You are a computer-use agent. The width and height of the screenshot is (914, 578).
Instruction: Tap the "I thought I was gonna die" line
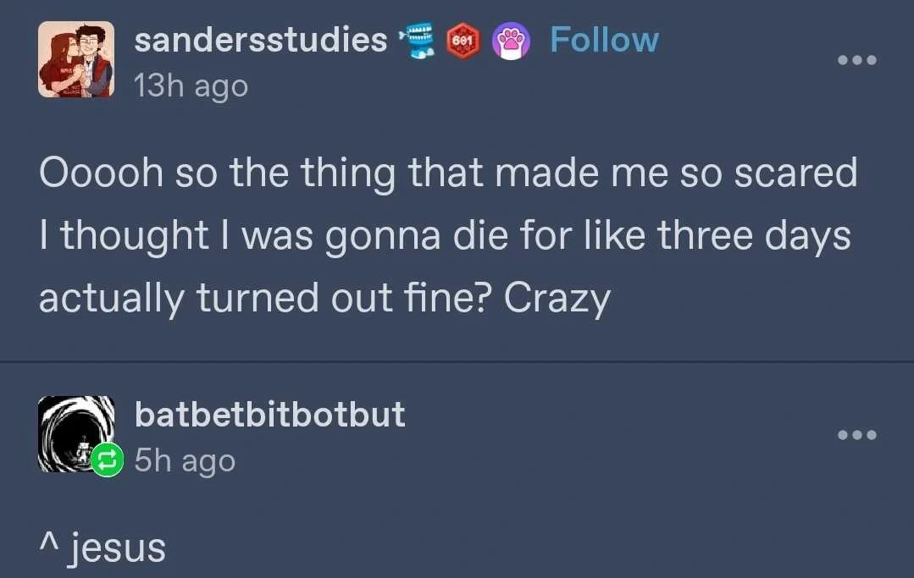click(x=445, y=236)
